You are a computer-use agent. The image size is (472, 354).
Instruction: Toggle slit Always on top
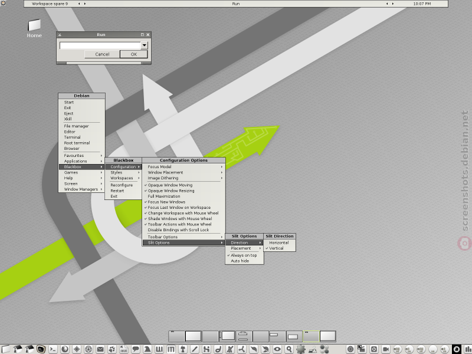pos(244,255)
